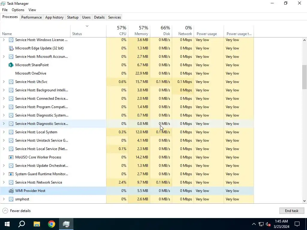Click the smphost gear icon
This screenshot has height=230, width=307.
coord(11,199)
